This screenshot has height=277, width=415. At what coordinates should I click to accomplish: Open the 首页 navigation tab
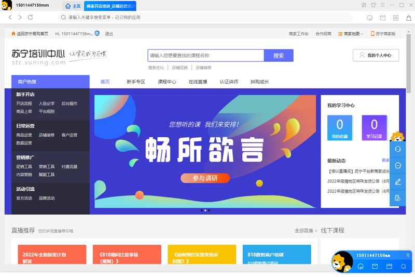coord(105,82)
